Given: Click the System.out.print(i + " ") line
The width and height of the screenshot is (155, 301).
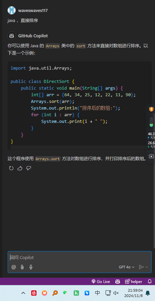Looking at the screenshot, I should click(74, 122).
